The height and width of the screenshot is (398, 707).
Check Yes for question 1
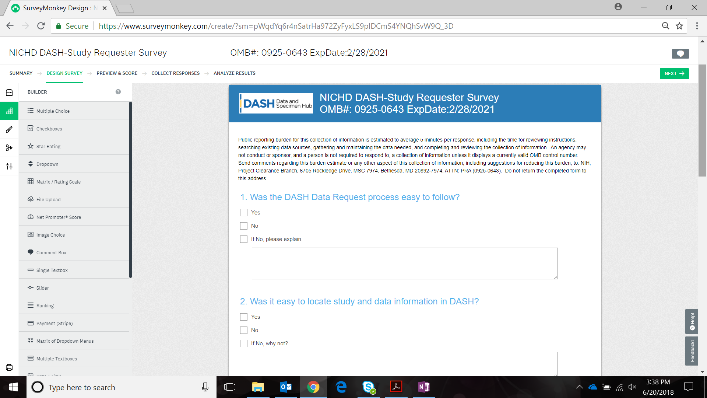pyautogui.click(x=244, y=213)
